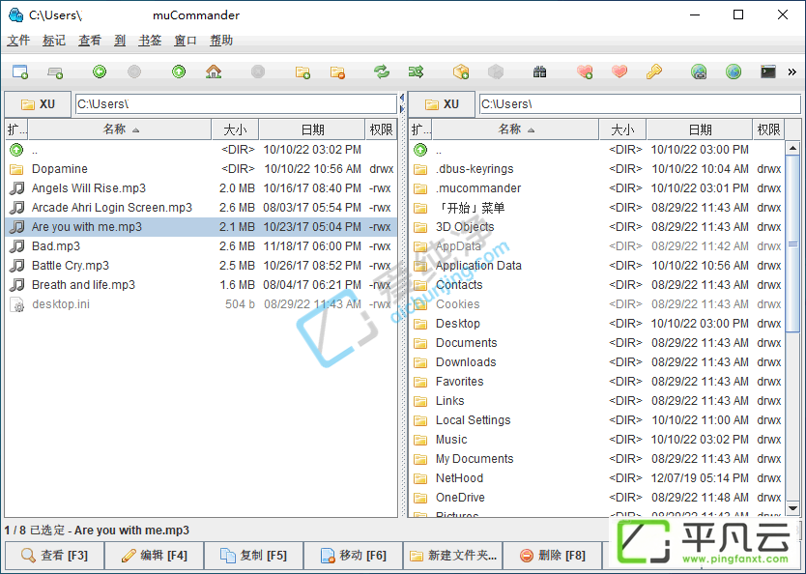The image size is (806, 574).
Task: Select Breath and life.mp3
Action: pos(201,285)
